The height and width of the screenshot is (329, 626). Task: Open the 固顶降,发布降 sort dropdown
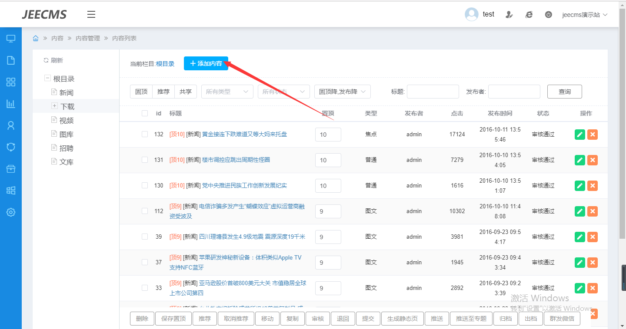coord(342,92)
